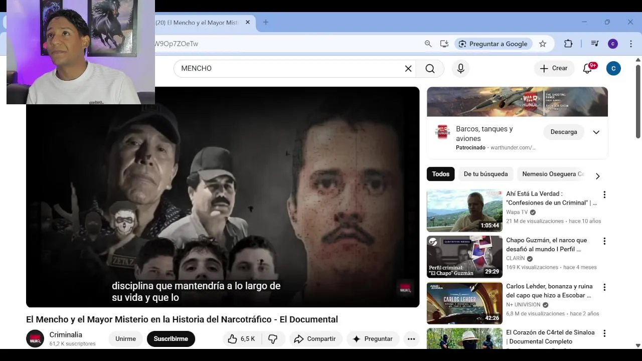Open the Criminalia channel avatar
The height and width of the screenshot is (361, 642).
click(x=35, y=339)
